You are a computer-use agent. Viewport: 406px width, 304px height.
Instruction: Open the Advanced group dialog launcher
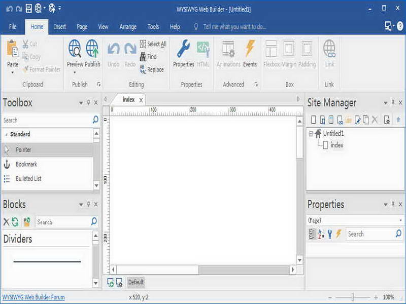coord(256,84)
